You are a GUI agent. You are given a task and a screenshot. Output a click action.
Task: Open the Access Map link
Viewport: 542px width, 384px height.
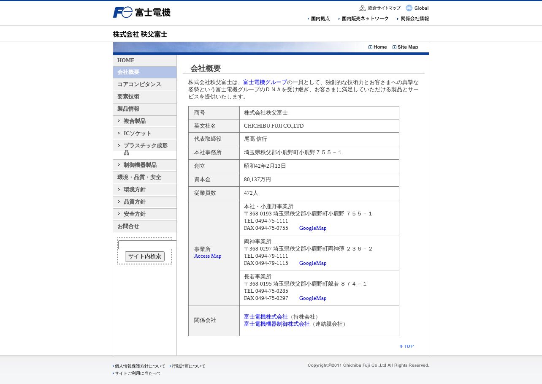208,256
